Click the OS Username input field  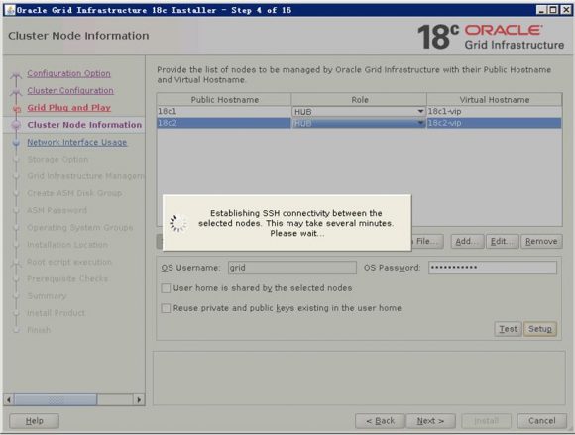coord(291,268)
